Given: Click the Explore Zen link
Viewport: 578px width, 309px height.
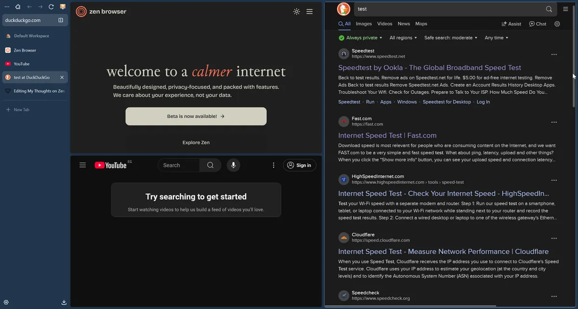Looking at the screenshot, I should [196, 143].
